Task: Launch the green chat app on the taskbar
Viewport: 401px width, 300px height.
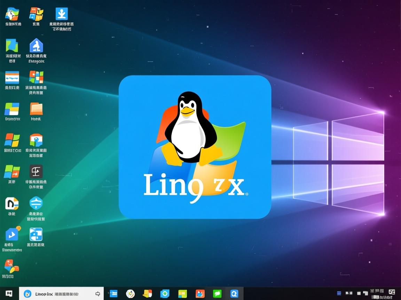Action: 217,293
